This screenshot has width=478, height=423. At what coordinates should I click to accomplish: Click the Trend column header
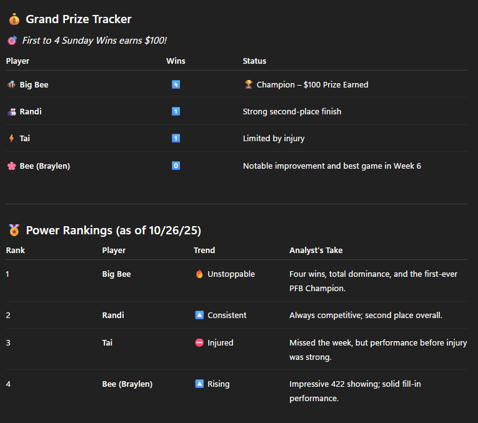[204, 251]
